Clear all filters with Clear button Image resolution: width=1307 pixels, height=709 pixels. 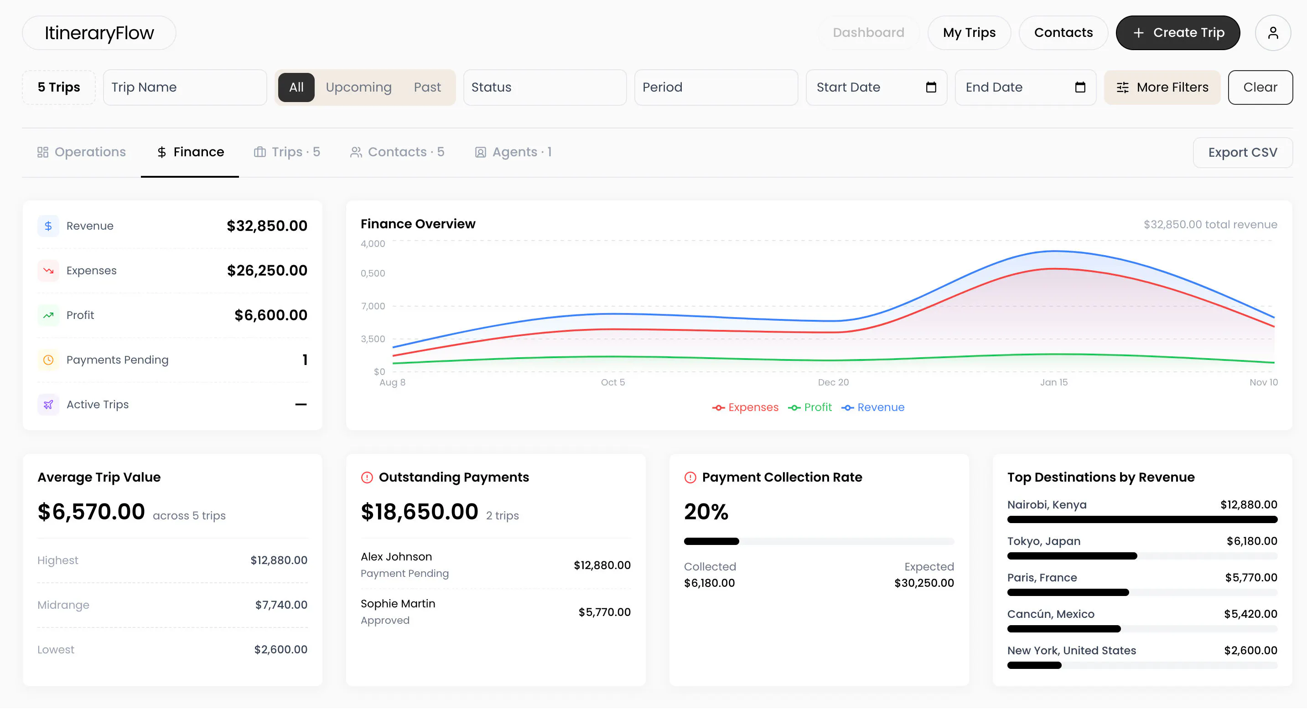pos(1260,87)
